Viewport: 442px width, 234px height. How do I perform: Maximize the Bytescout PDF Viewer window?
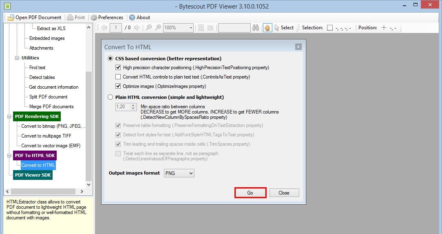click(415, 5)
